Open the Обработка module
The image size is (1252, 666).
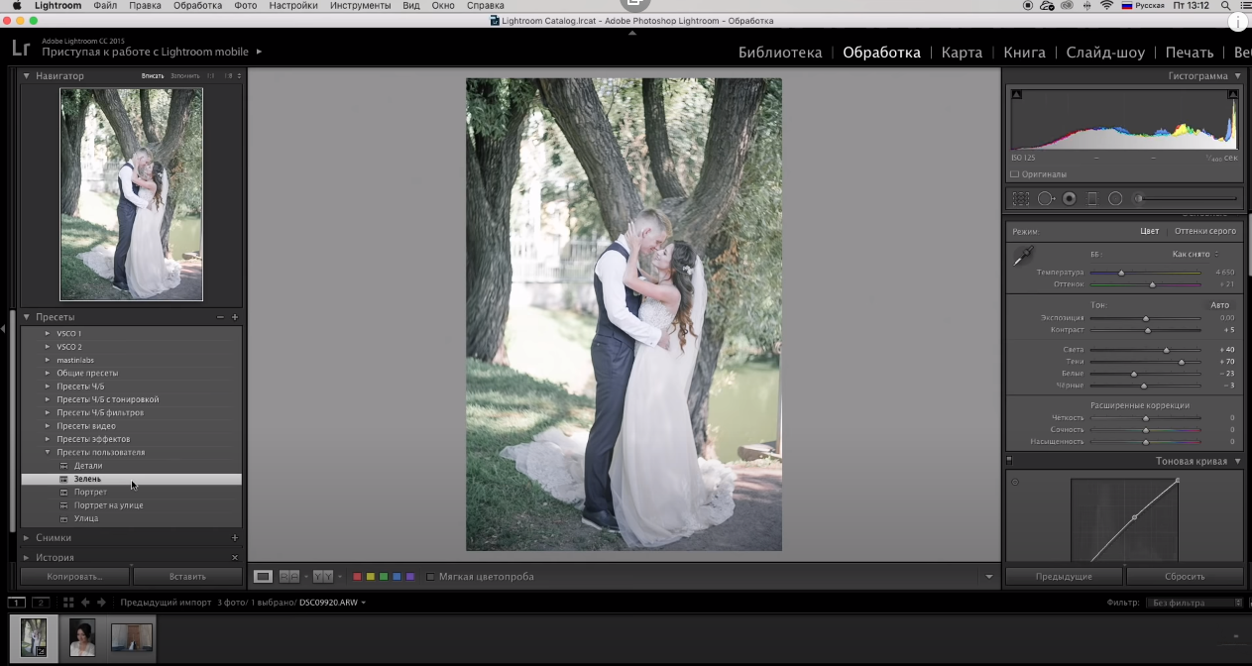(x=881, y=53)
